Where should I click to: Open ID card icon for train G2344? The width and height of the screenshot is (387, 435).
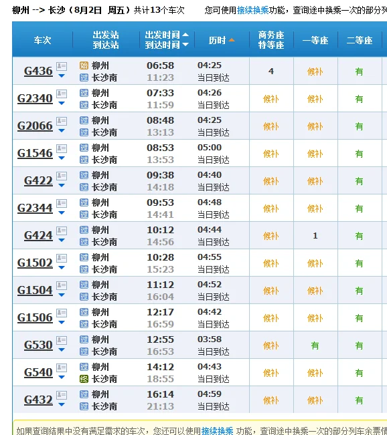tap(62, 203)
